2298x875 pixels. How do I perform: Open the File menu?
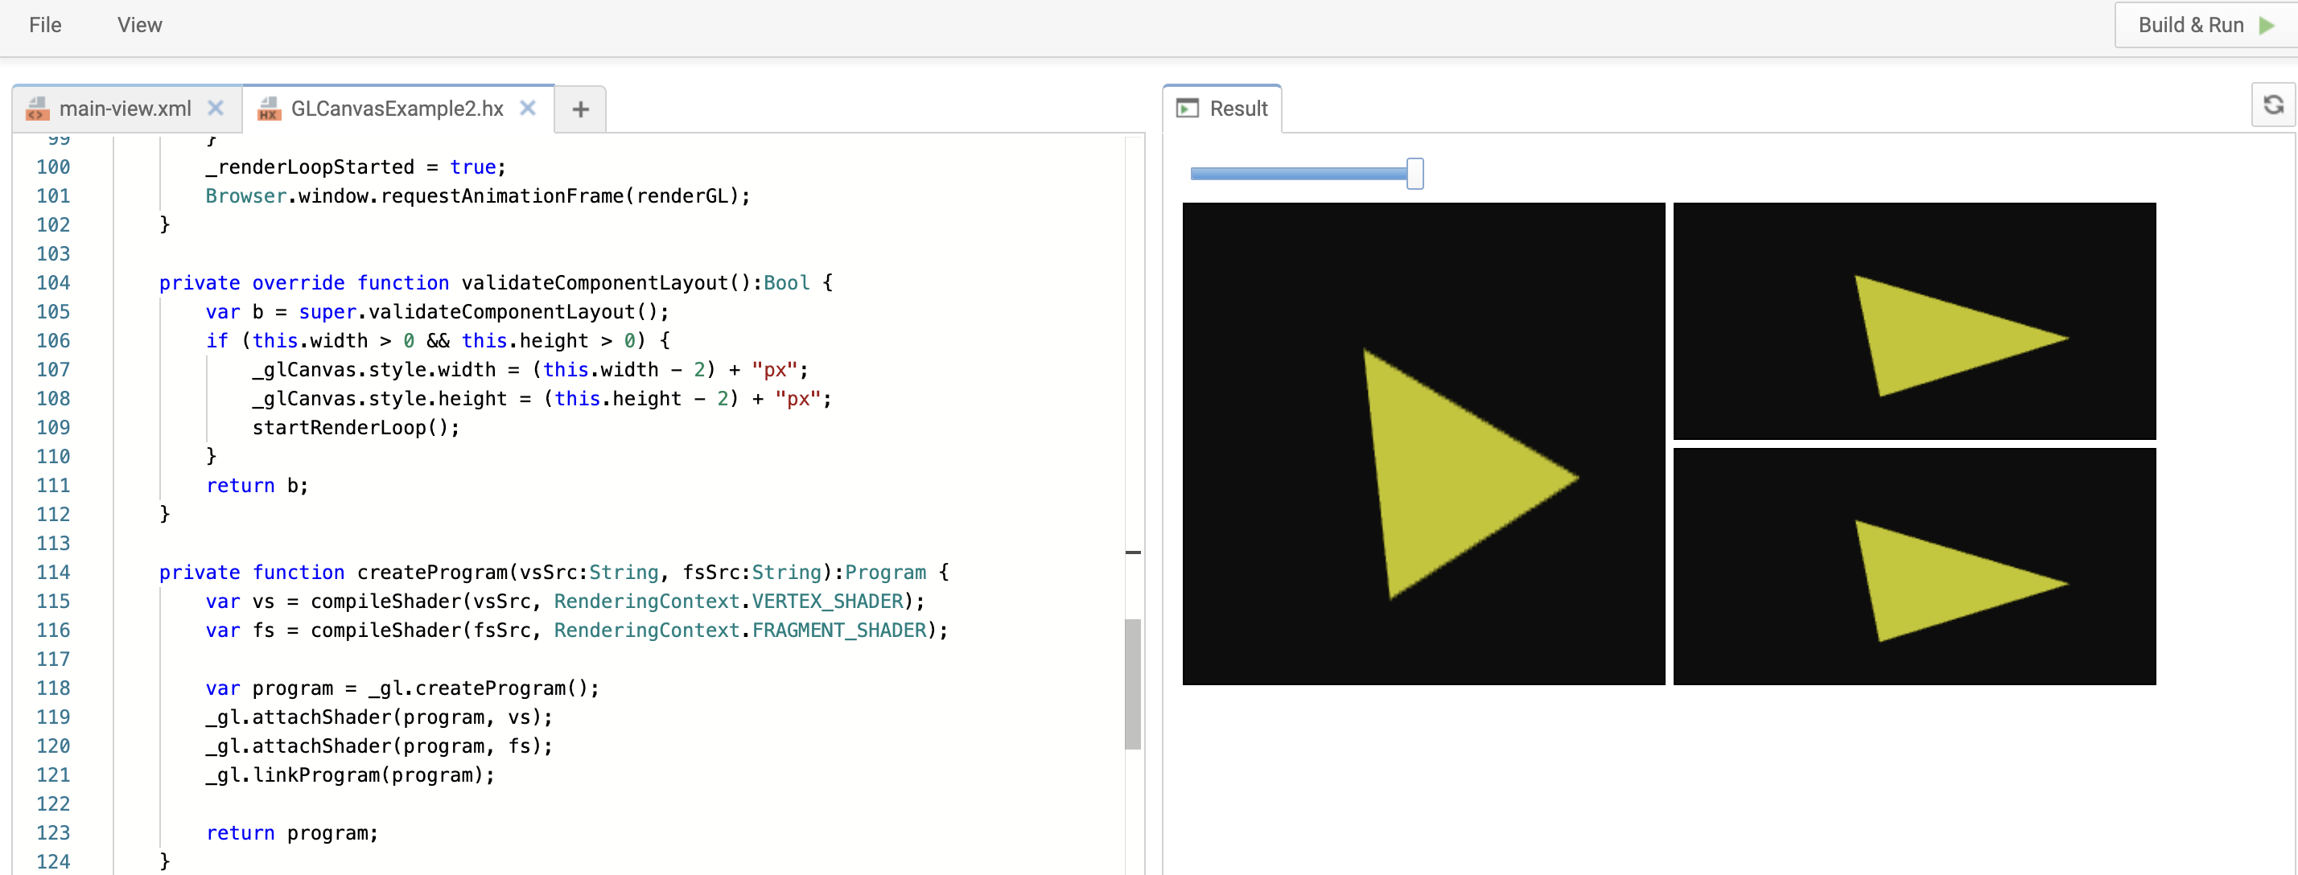click(x=44, y=25)
